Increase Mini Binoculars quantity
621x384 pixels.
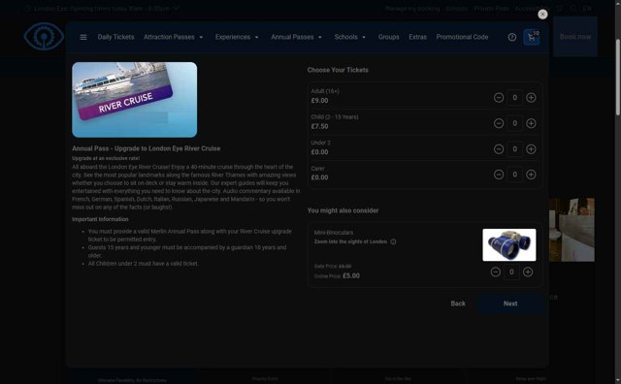pyautogui.click(x=528, y=272)
